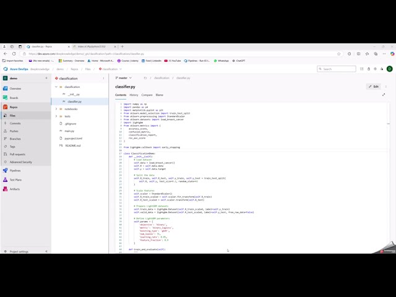Click the plus icon next to demo
This screenshot has width=396, height=297.
[46, 79]
